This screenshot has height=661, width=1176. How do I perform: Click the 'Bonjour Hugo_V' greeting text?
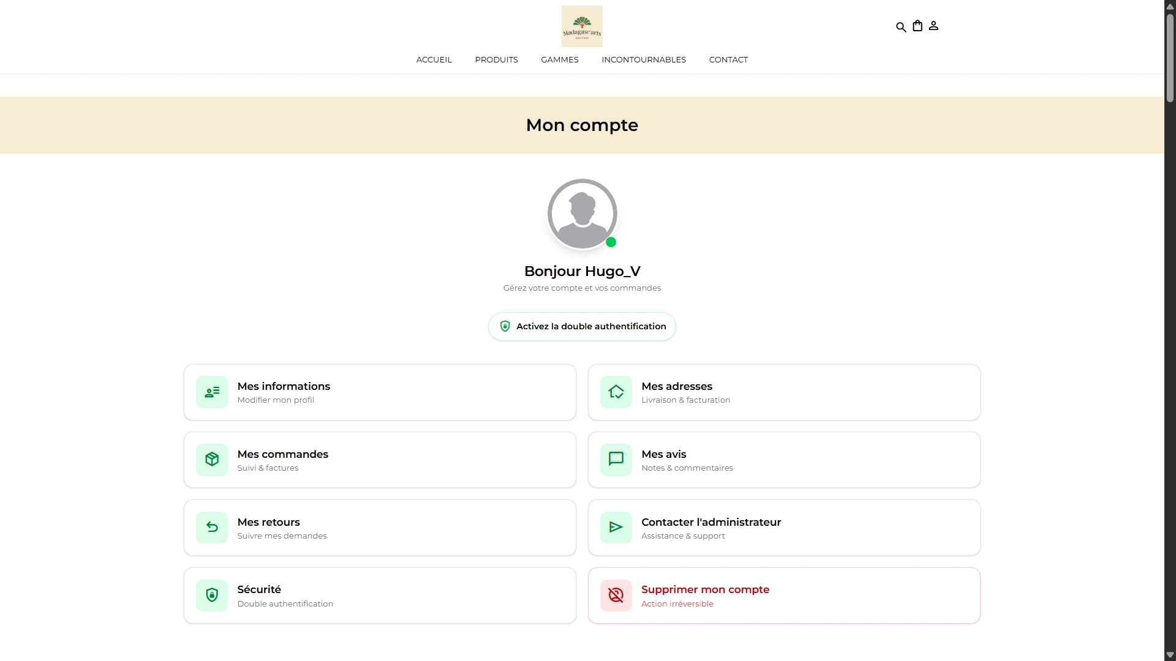click(582, 271)
